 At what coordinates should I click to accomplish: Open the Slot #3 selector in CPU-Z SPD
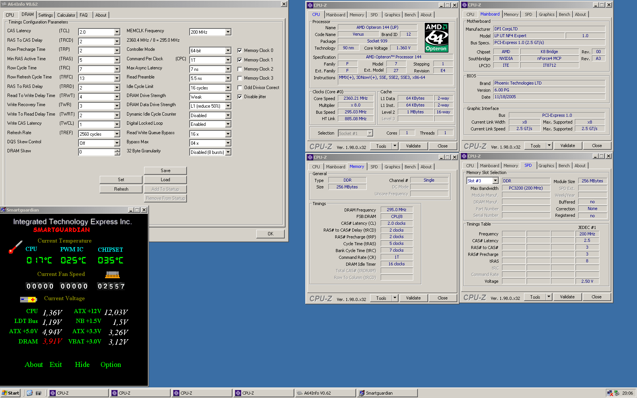495,181
